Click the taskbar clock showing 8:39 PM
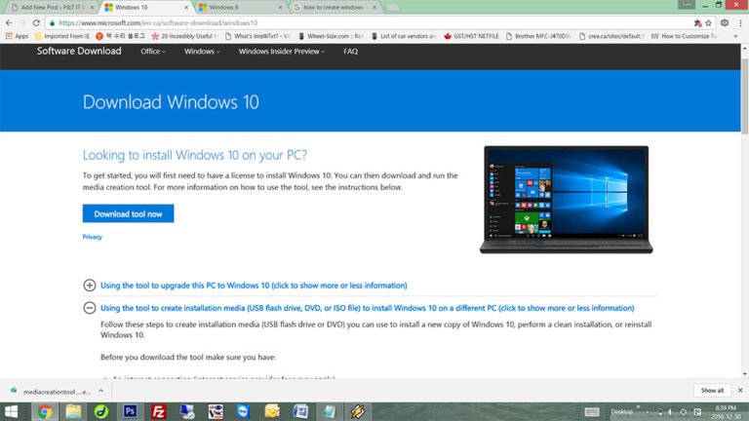This screenshot has width=749, height=421. point(726,412)
